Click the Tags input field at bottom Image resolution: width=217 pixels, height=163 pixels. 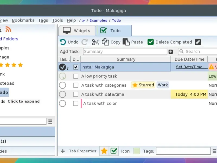tap(183, 151)
